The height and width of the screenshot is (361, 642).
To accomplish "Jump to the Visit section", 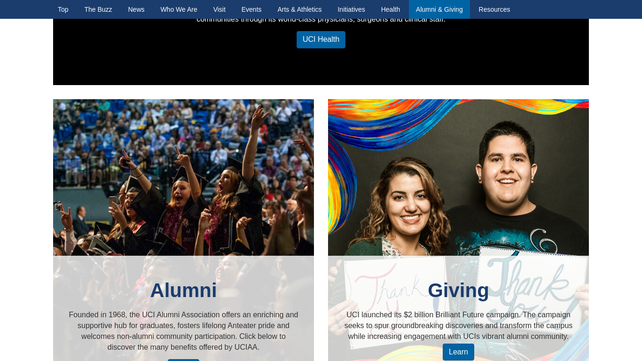I will pos(219,9).
